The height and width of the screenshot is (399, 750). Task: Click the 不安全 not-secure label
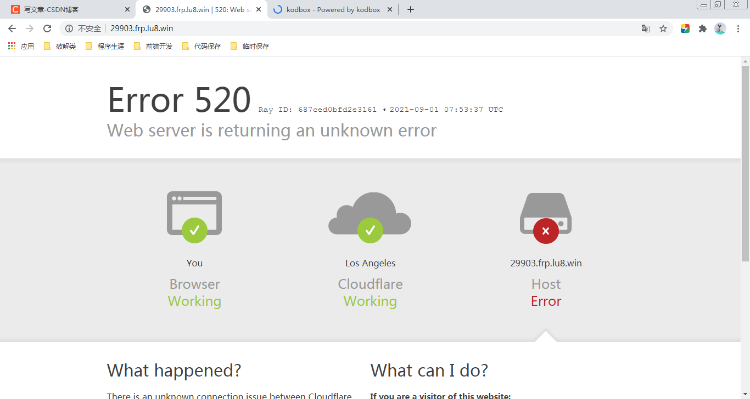point(89,29)
